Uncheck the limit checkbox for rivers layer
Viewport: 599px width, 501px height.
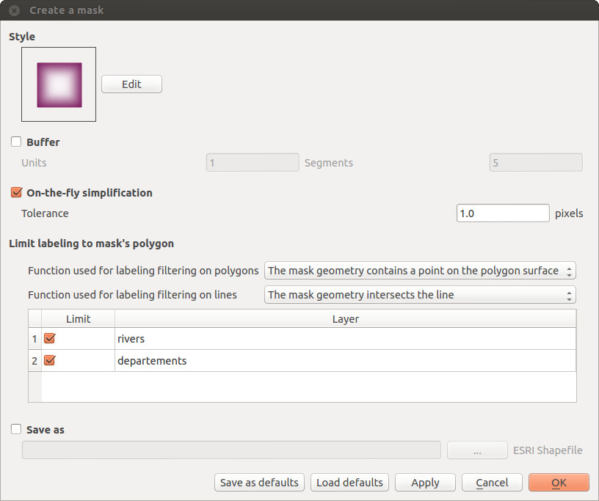(50, 338)
